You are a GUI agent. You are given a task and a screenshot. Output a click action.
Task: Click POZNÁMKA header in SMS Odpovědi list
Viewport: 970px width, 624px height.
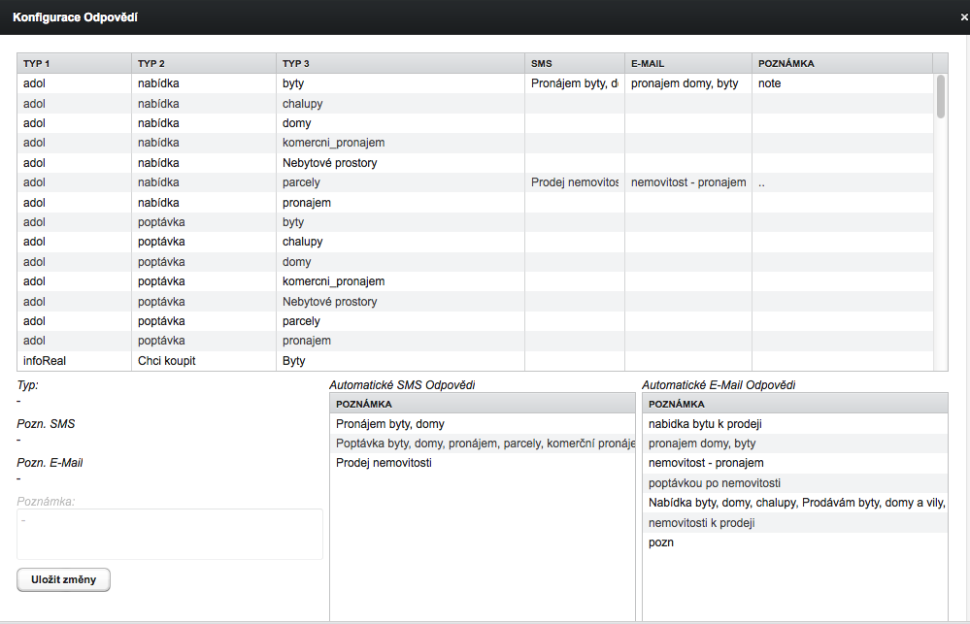[483, 404]
